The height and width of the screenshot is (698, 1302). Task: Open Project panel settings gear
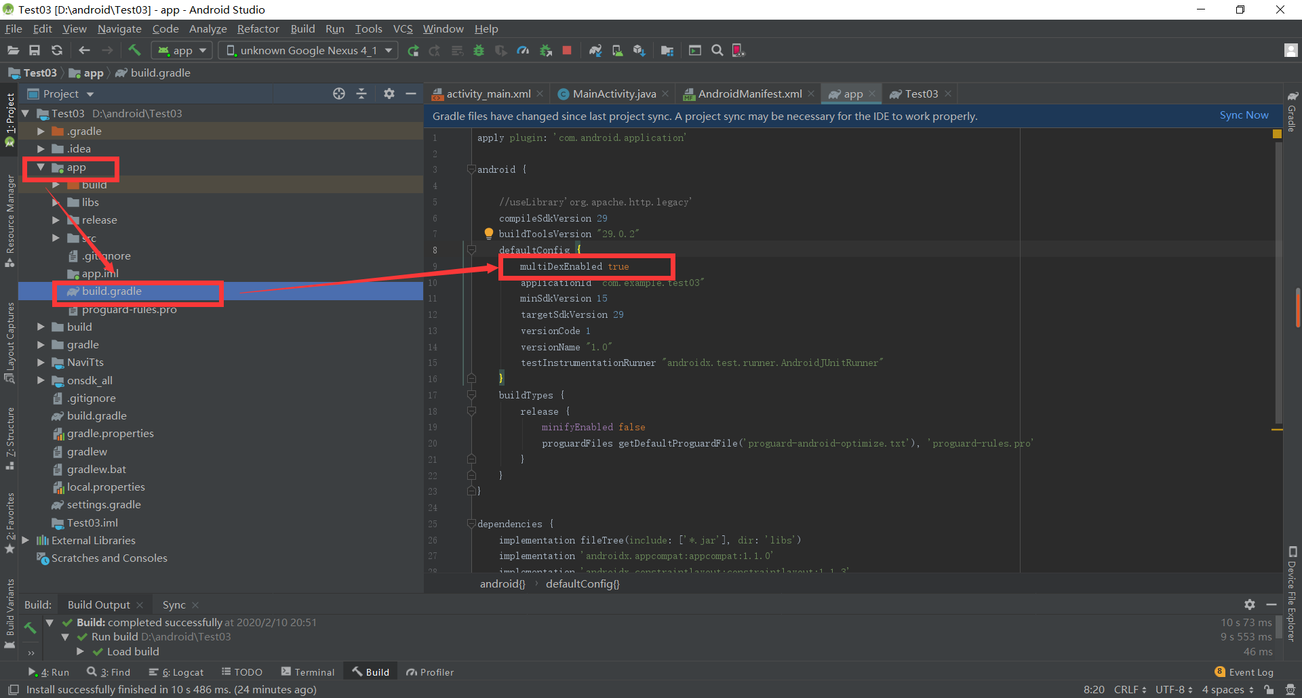point(389,94)
